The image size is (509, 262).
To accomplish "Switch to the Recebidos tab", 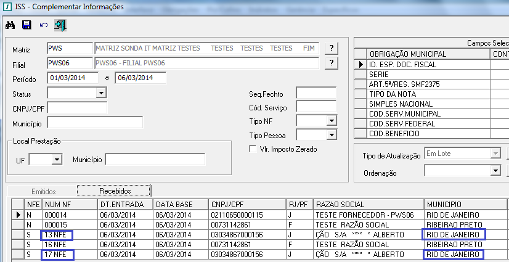I will pos(113,190).
